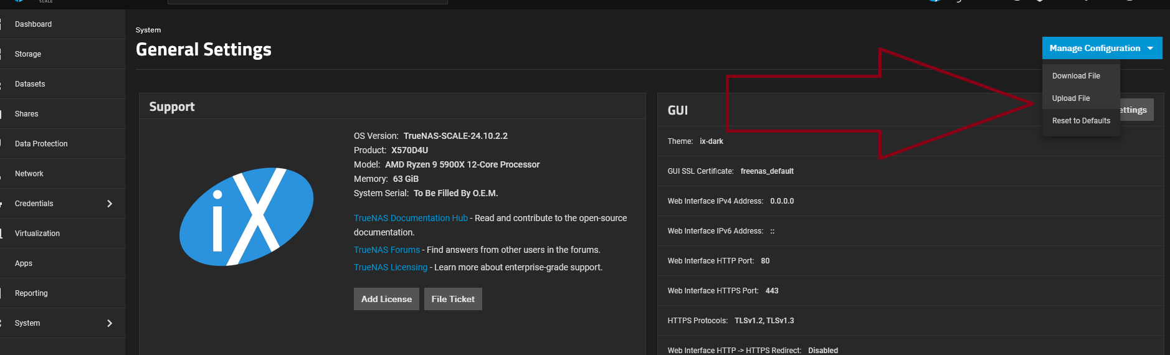Click the OS Version TrueNAS-SCALE-24.10.2.2 text

pyautogui.click(x=430, y=136)
